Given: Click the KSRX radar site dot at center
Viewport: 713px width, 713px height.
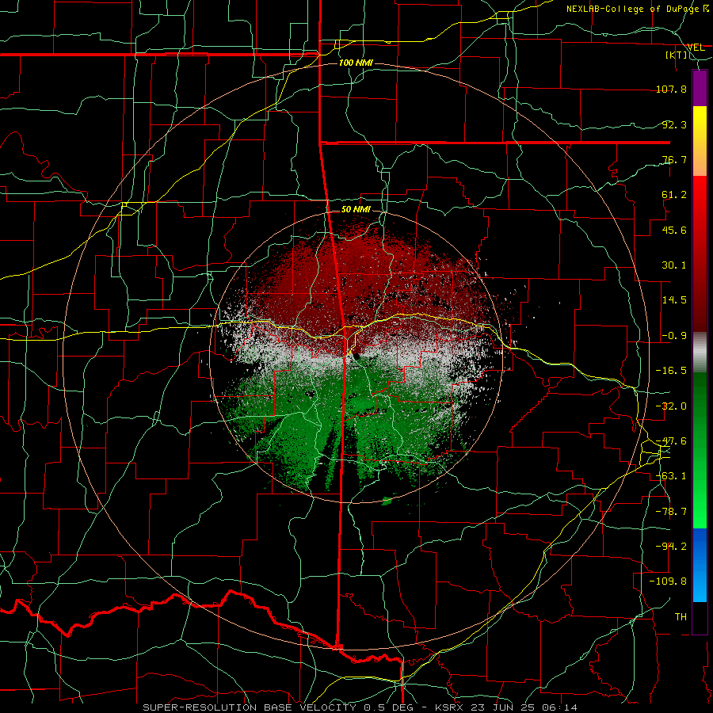Looking at the screenshot, I should [x=356, y=356].
